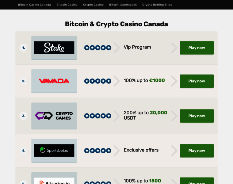Click the Vip Program offer text
This screenshot has height=184, width=233.
137,47
